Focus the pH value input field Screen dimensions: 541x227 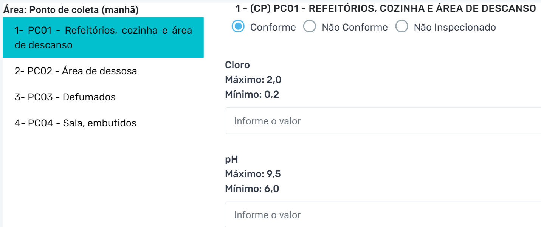[383, 215]
